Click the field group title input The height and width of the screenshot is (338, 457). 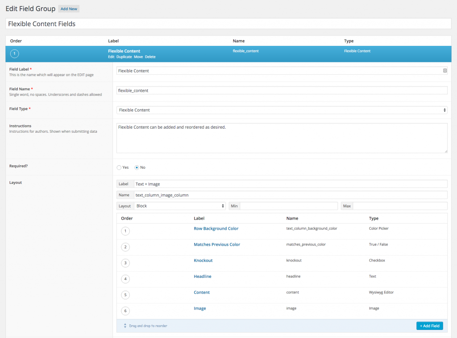pos(228,24)
